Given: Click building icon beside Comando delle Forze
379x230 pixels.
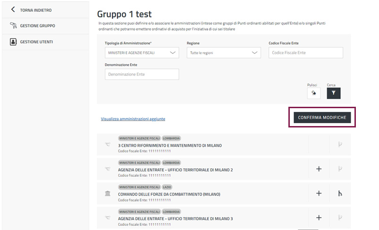Looking at the screenshot, I should coord(108,193).
